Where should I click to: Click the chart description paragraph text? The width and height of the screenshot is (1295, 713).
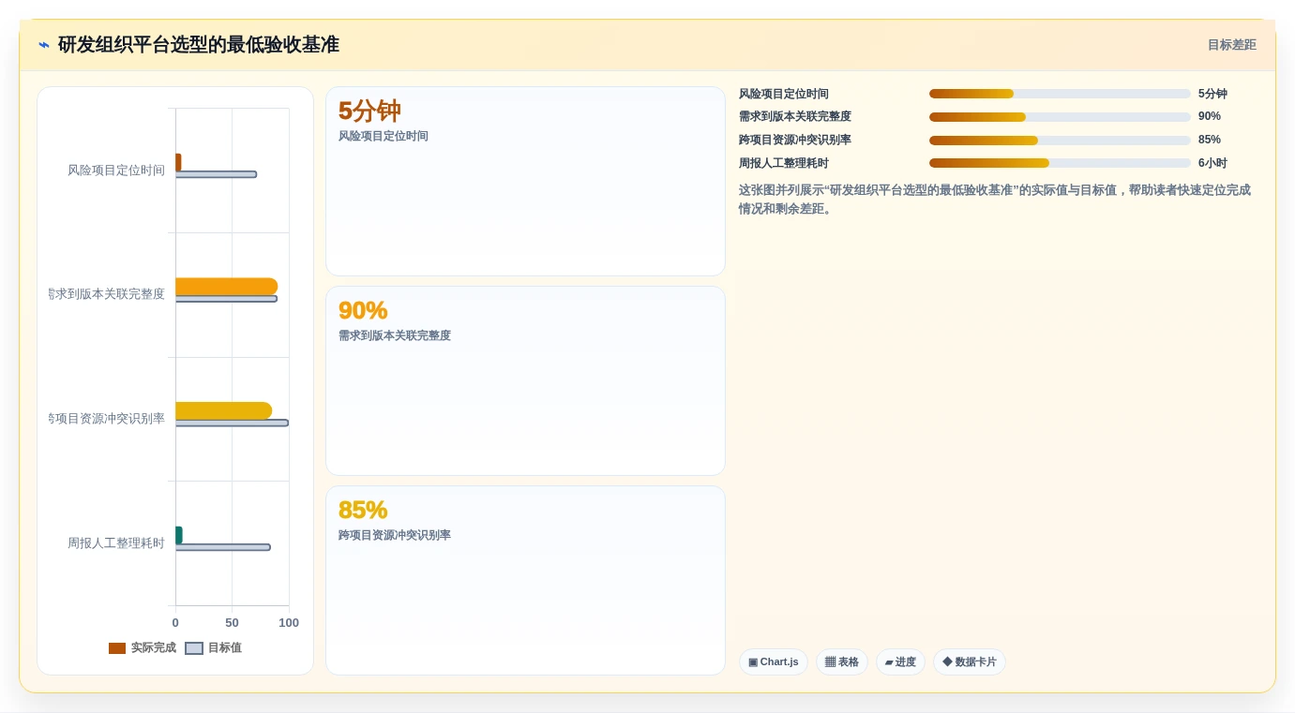point(995,200)
